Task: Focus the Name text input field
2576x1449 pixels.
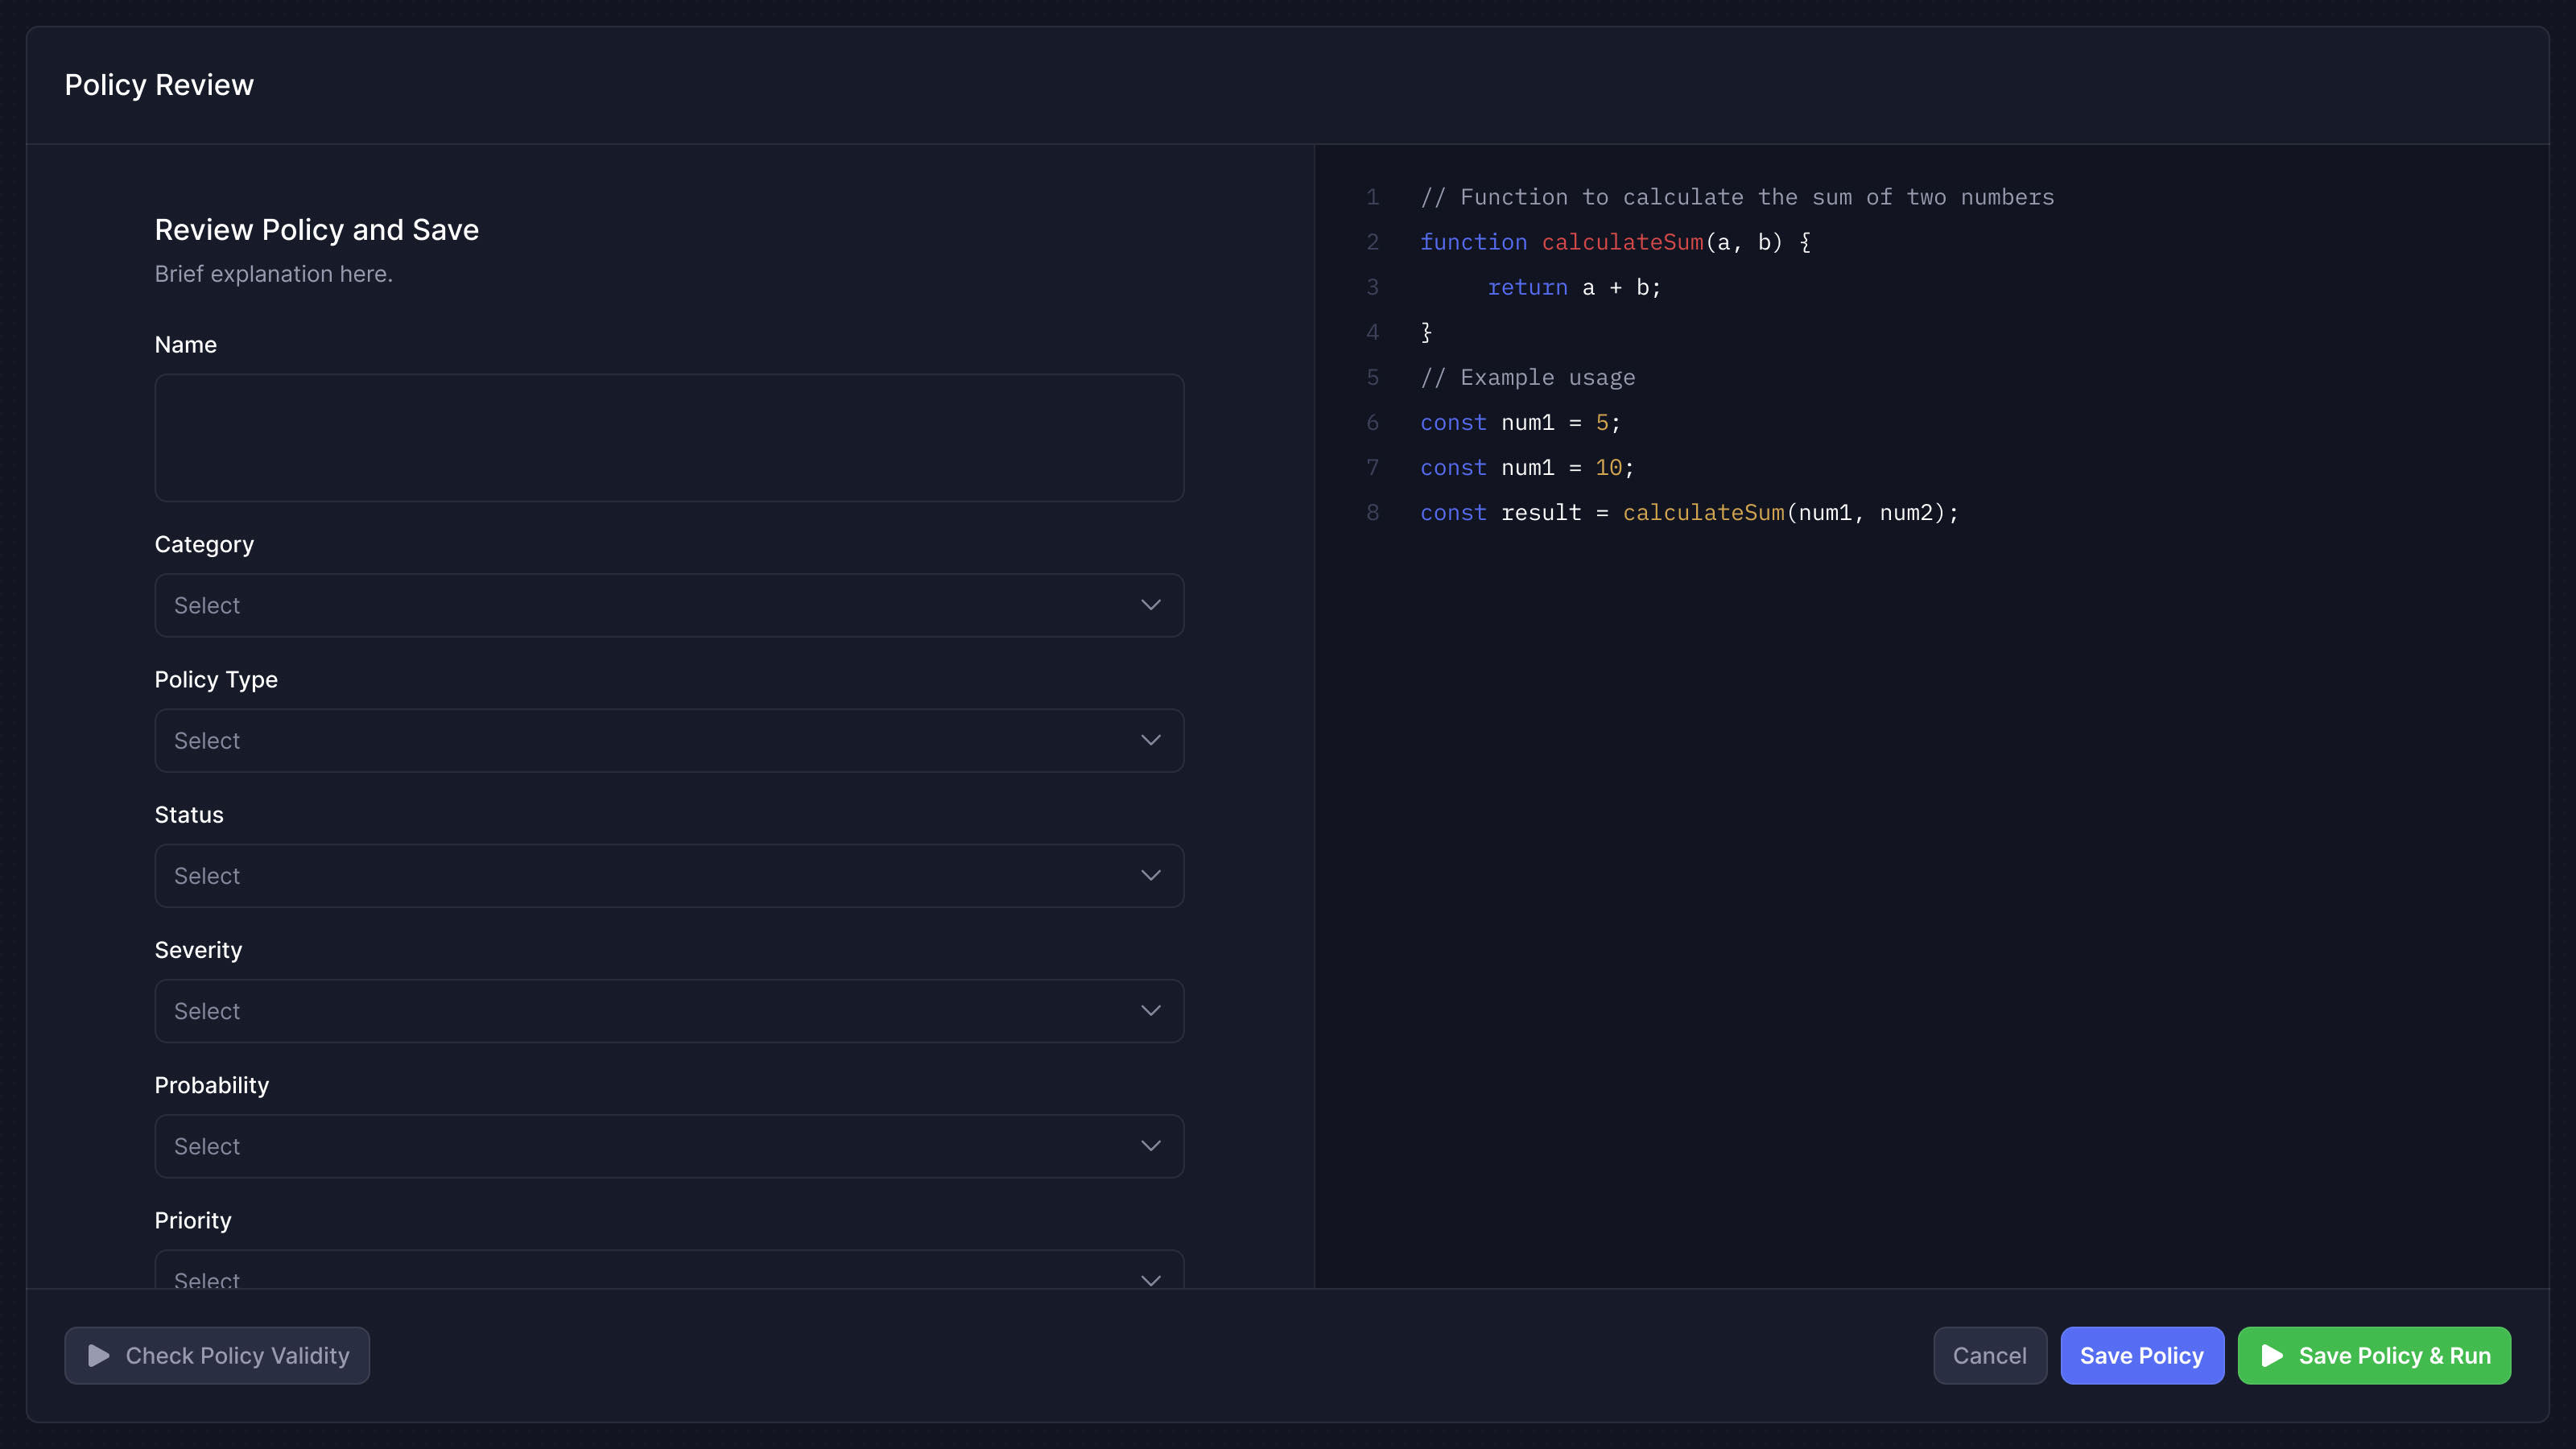Action: (669, 437)
